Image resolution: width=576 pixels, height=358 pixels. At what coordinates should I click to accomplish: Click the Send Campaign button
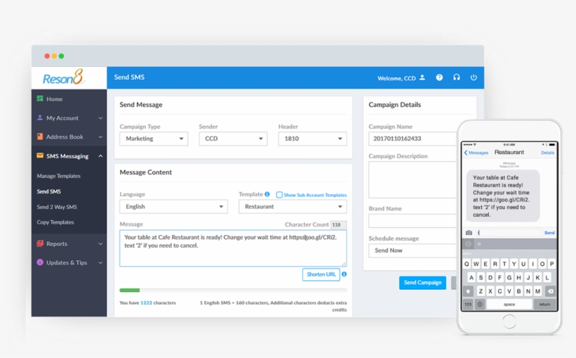click(x=422, y=283)
